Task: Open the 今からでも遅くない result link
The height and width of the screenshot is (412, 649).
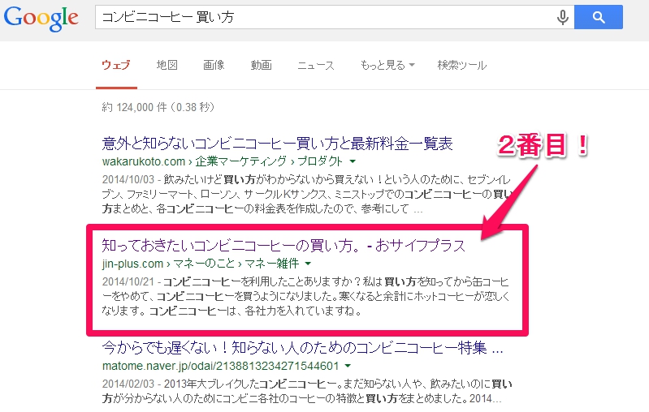Action: tap(302, 348)
